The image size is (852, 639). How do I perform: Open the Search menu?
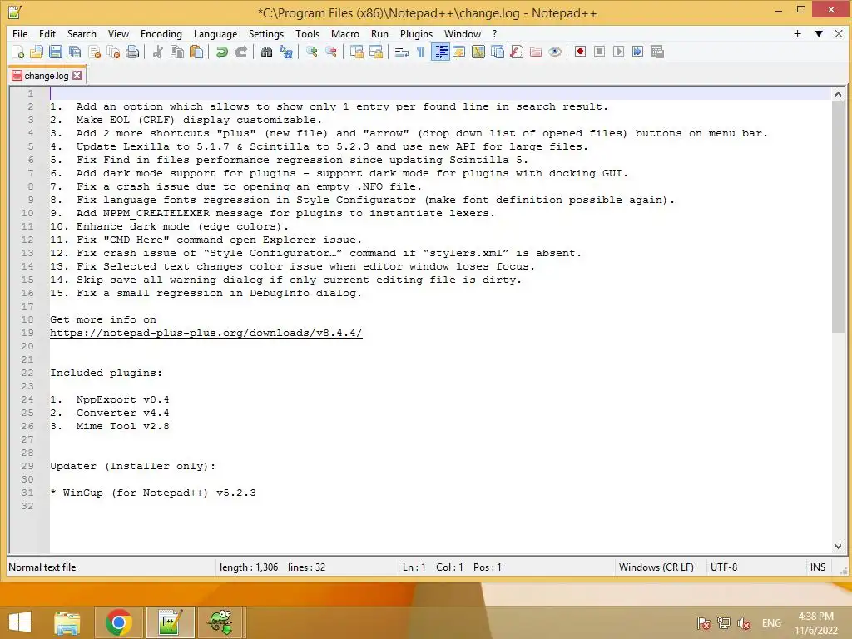[x=82, y=33]
